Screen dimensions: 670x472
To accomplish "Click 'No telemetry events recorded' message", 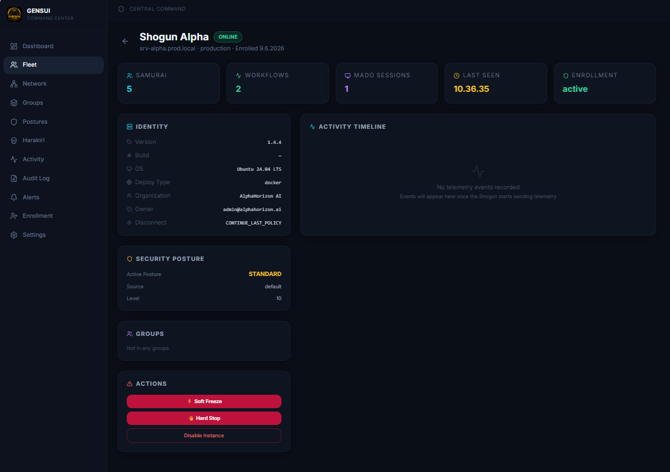I will [x=478, y=188].
